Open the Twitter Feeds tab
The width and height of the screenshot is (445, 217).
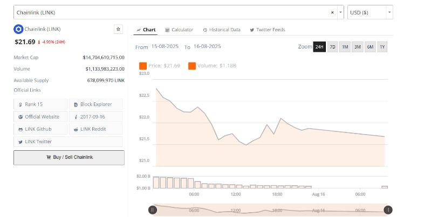click(268, 30)
